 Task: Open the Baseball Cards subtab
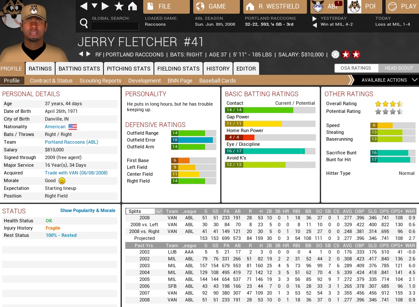point(217,80)
